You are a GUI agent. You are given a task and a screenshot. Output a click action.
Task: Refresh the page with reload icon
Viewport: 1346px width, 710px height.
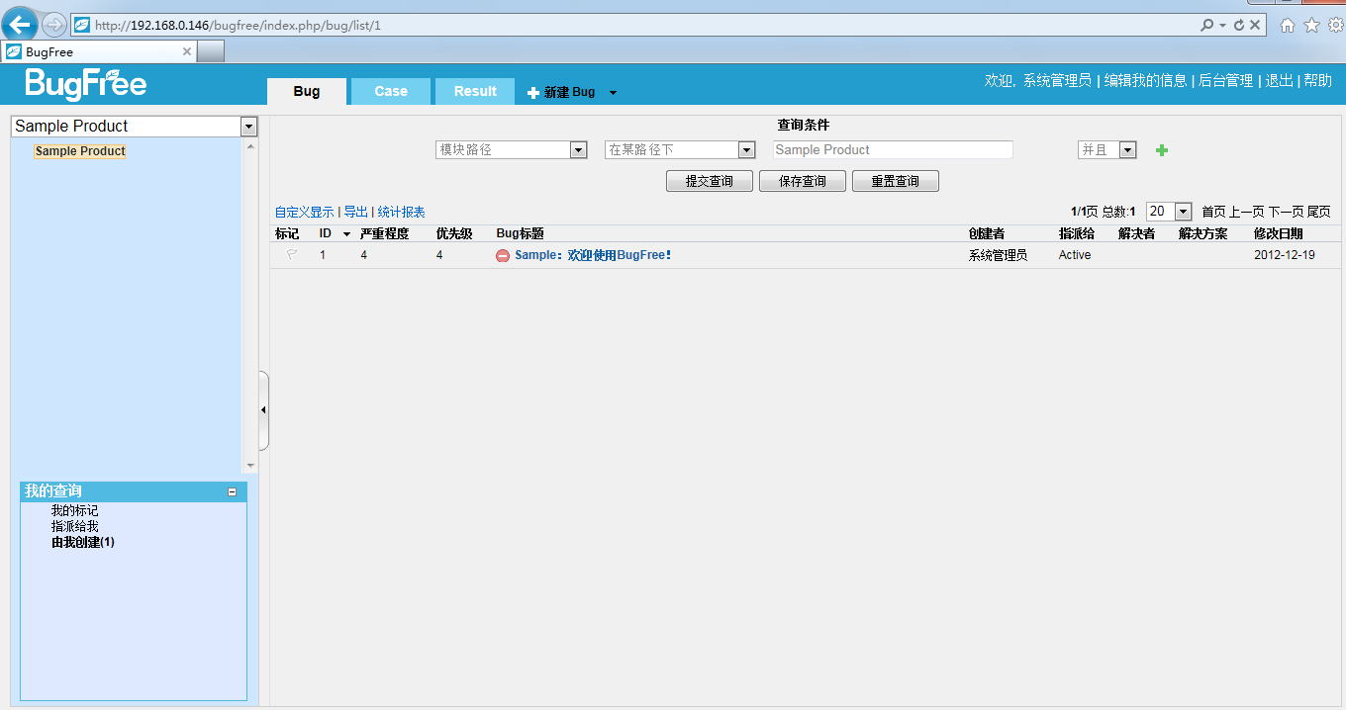pyautogui.click(x=1238, y=25)
